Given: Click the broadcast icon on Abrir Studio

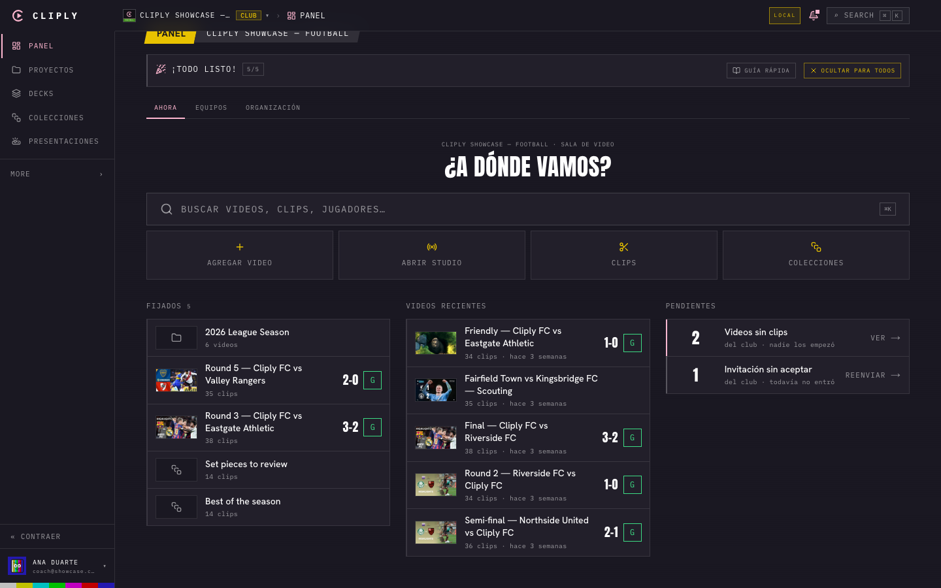Looking at the screenshot, I should point(432,247).
